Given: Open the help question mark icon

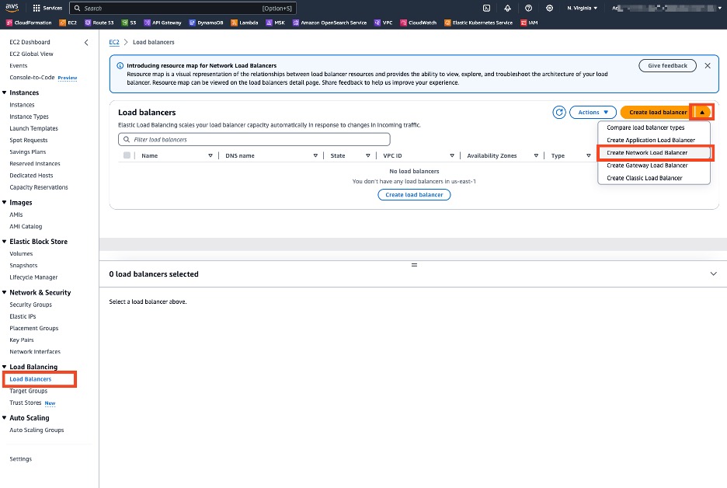Looking at the screenshot, I should (x=528, y=8).
